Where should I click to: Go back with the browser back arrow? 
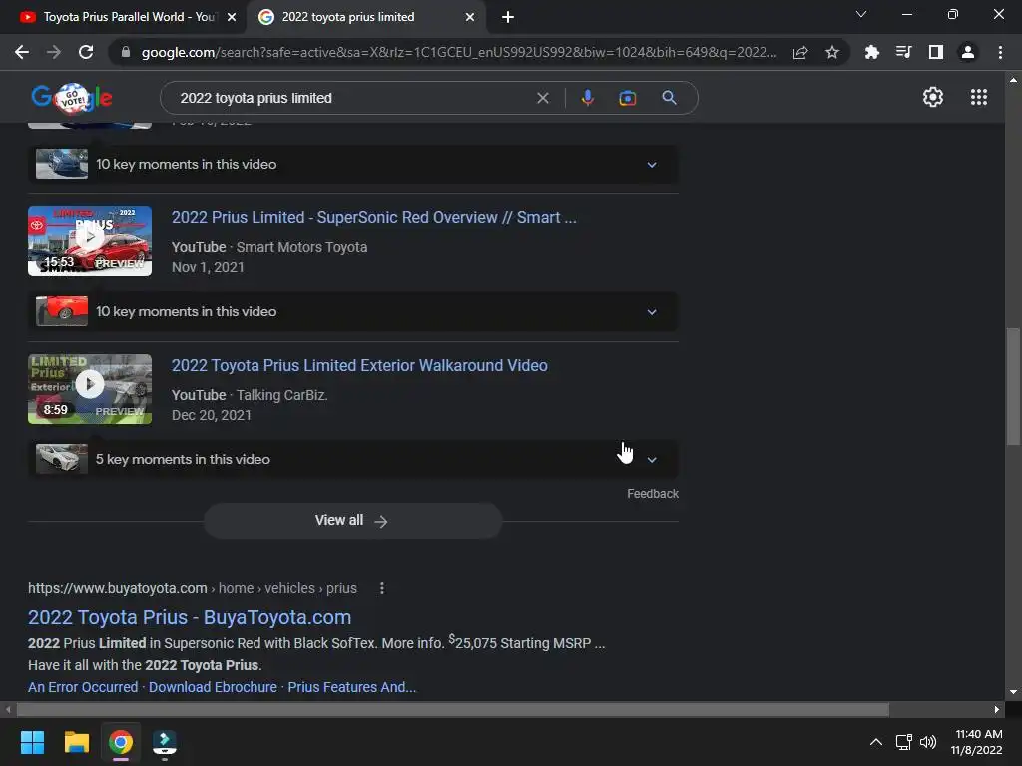tap(22, 52)
